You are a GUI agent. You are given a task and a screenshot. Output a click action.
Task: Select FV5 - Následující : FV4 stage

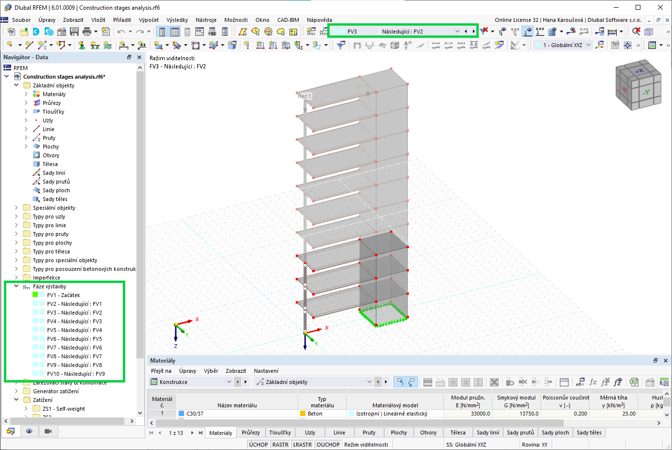74,330
